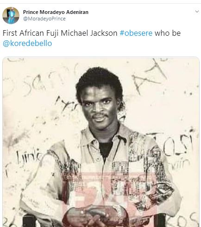
Task: Click the tweet text "First African Fuji Michael Jackson"
Action: (x=60, y=33)
